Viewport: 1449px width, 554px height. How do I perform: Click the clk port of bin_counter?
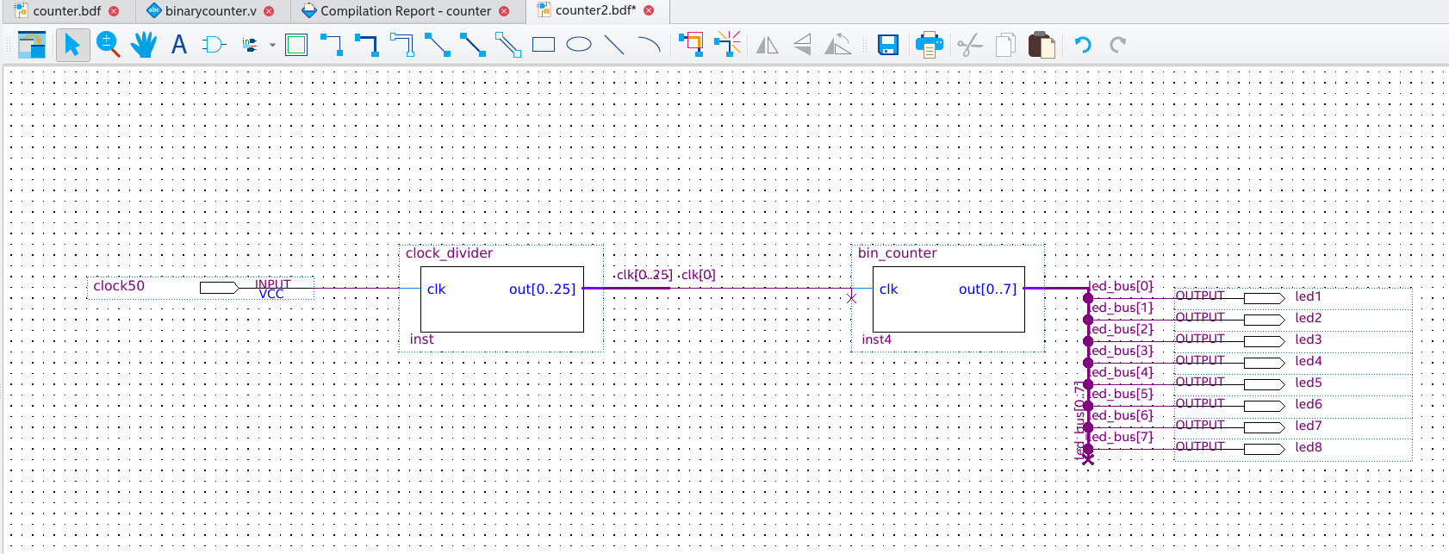[x=888, y=289]
